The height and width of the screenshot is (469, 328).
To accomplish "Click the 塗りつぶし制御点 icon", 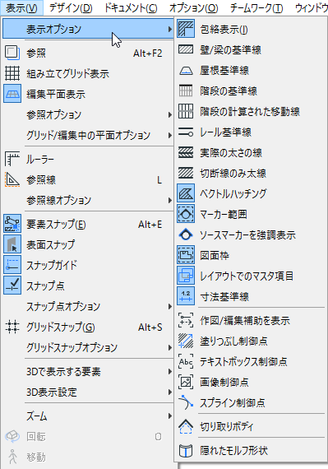I will coord(186,341).
